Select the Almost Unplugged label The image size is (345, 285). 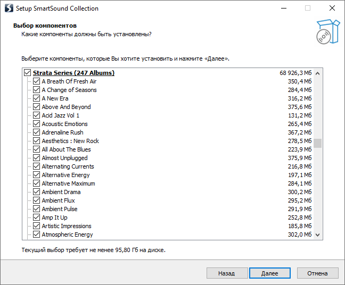click(65, 158)
